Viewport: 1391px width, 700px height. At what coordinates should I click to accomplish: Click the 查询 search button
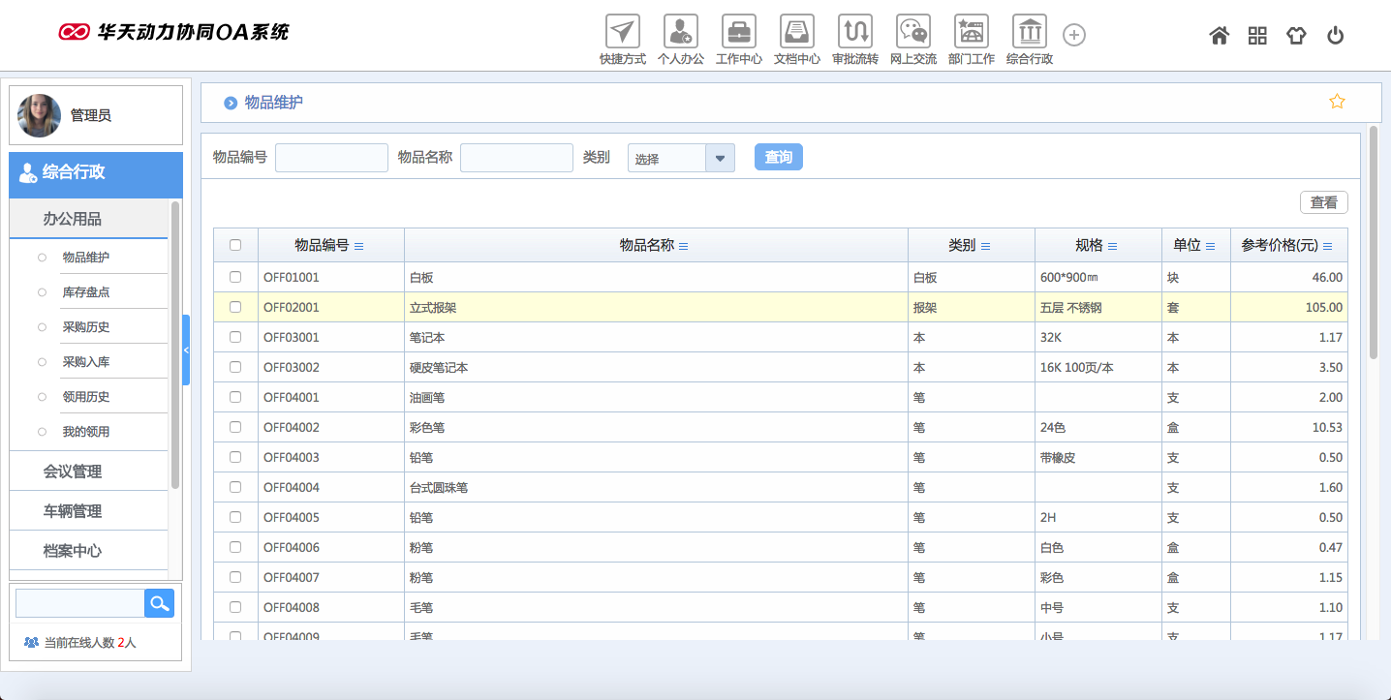[x=778, y=157]
